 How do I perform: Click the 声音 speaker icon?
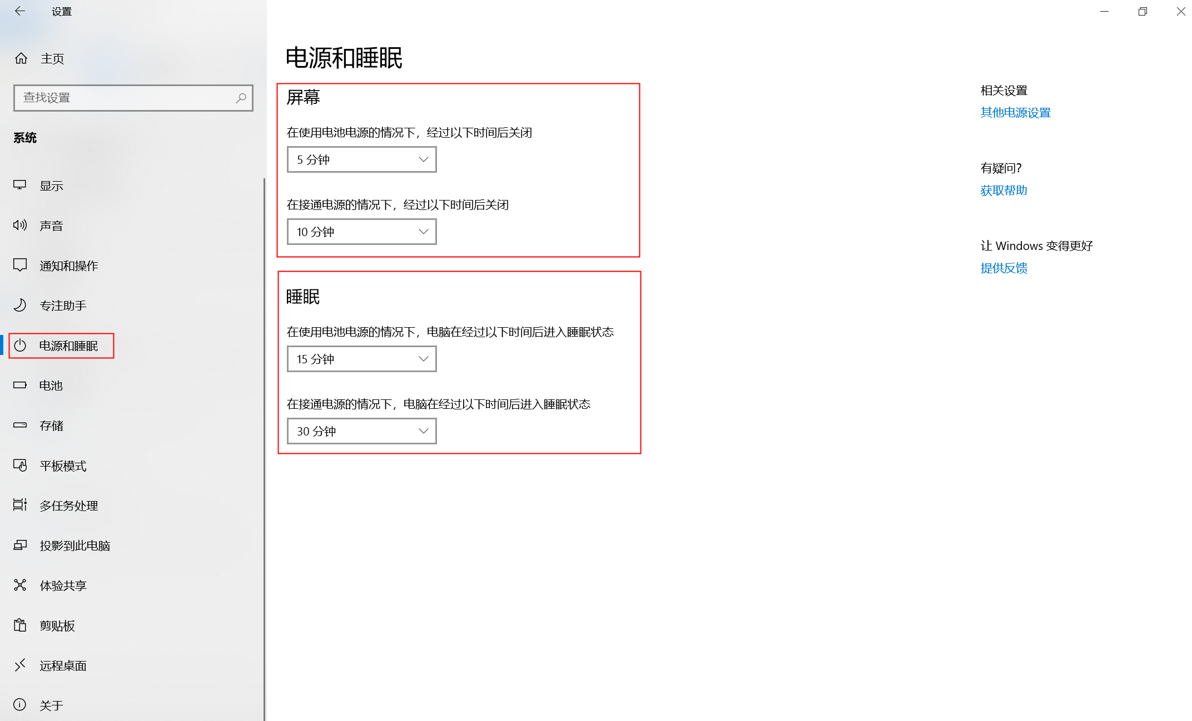[x=20, y=225]
